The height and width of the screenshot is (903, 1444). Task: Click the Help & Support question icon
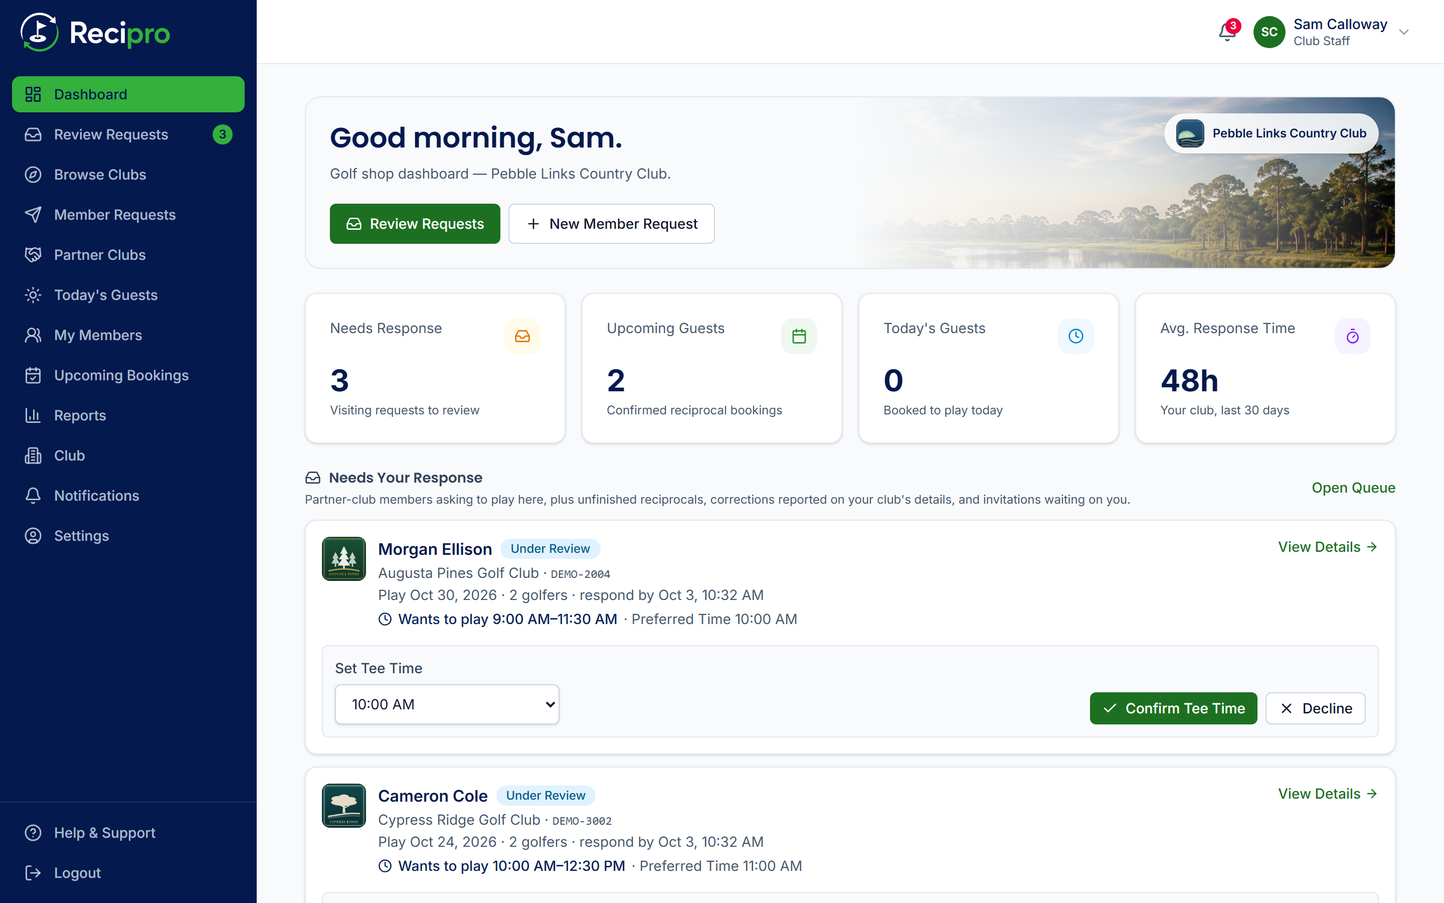tap(33, 833)
